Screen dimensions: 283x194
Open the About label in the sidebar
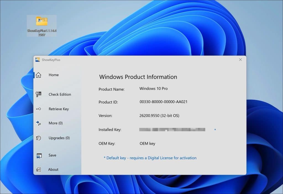click(53, 169)
